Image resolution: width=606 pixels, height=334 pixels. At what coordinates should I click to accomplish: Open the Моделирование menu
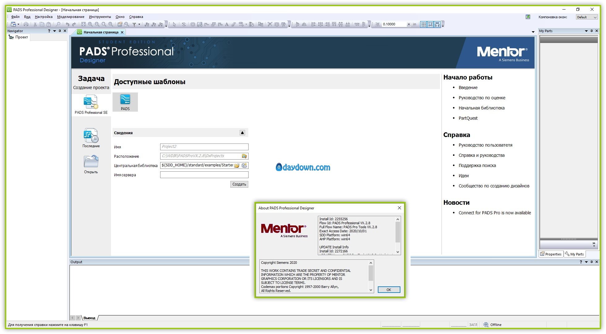[71, 17]
